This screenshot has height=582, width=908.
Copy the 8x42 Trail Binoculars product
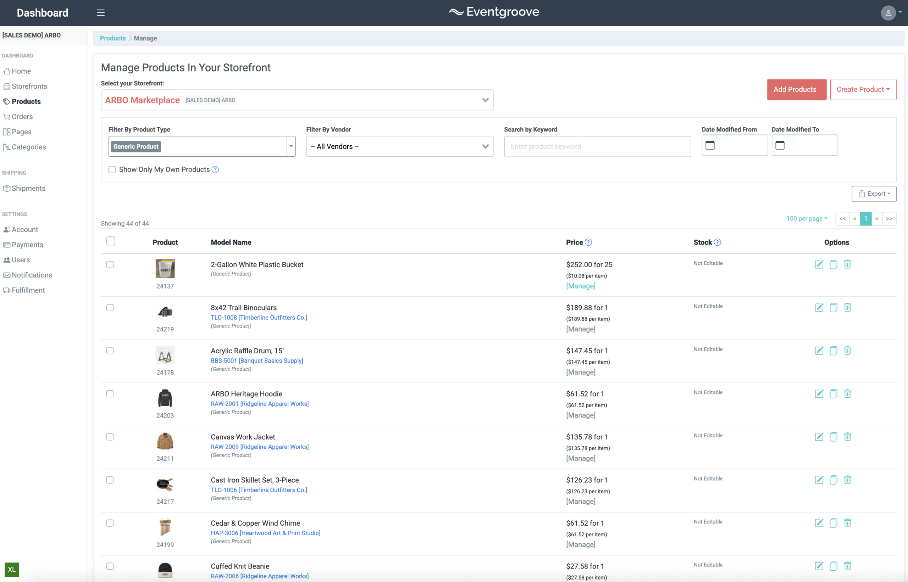[x=834, y=307]
